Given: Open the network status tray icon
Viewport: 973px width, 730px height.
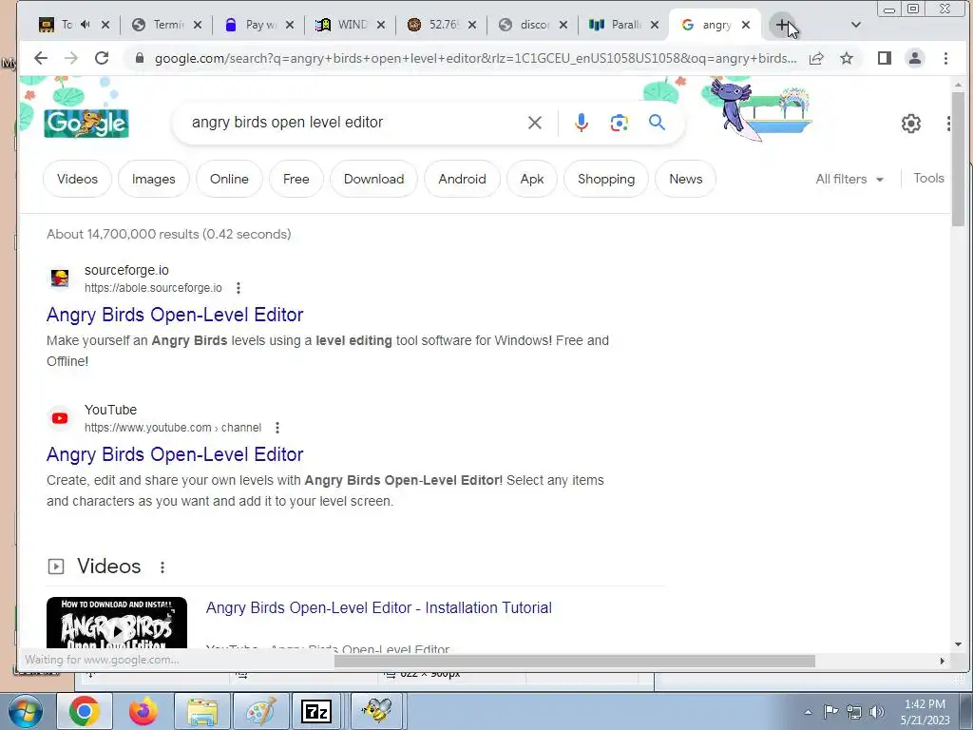Looking at the screenshot, I should (x=854, y=712).
